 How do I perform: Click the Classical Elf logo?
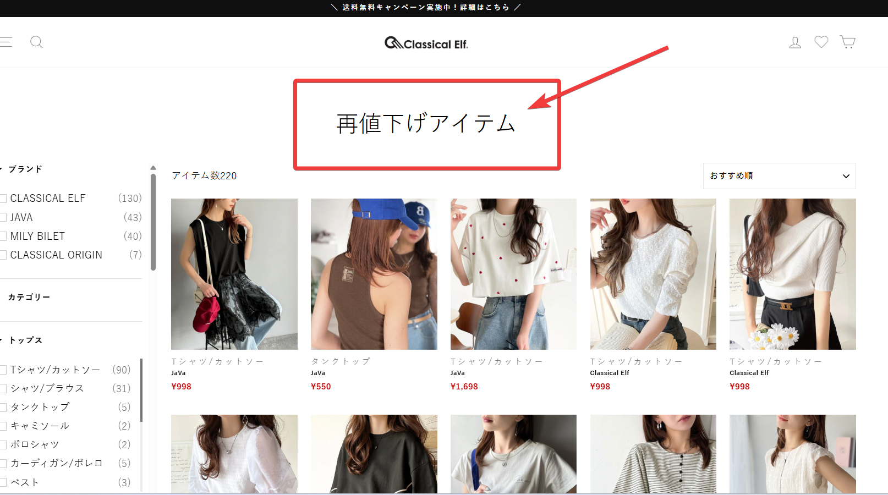426,43
